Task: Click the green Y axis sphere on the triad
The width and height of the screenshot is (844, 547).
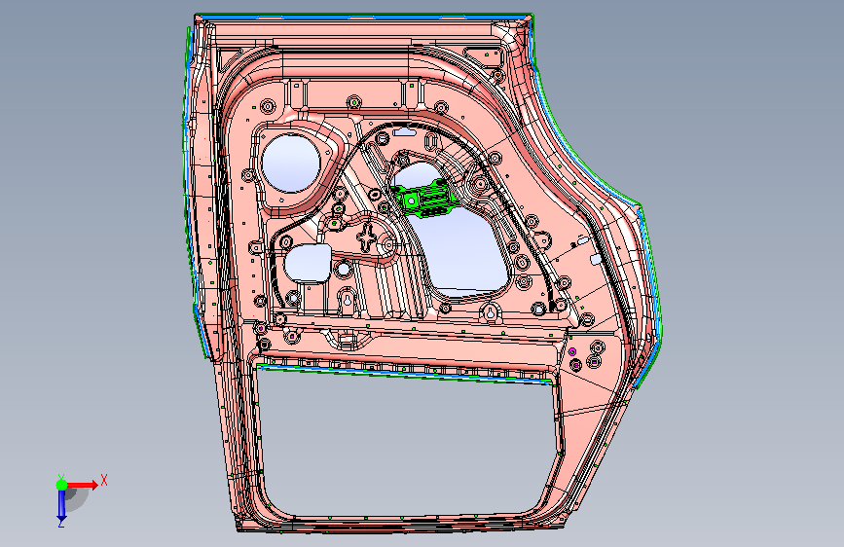Action: coord(62,485)
